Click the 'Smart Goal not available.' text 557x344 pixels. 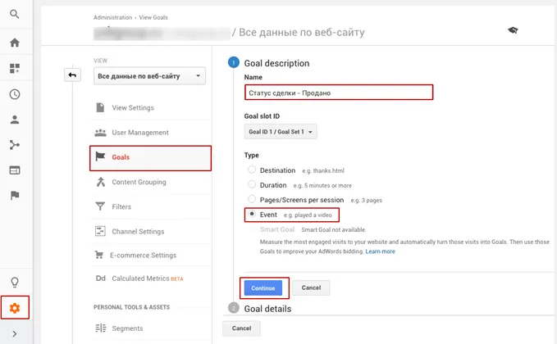point(334,230)
